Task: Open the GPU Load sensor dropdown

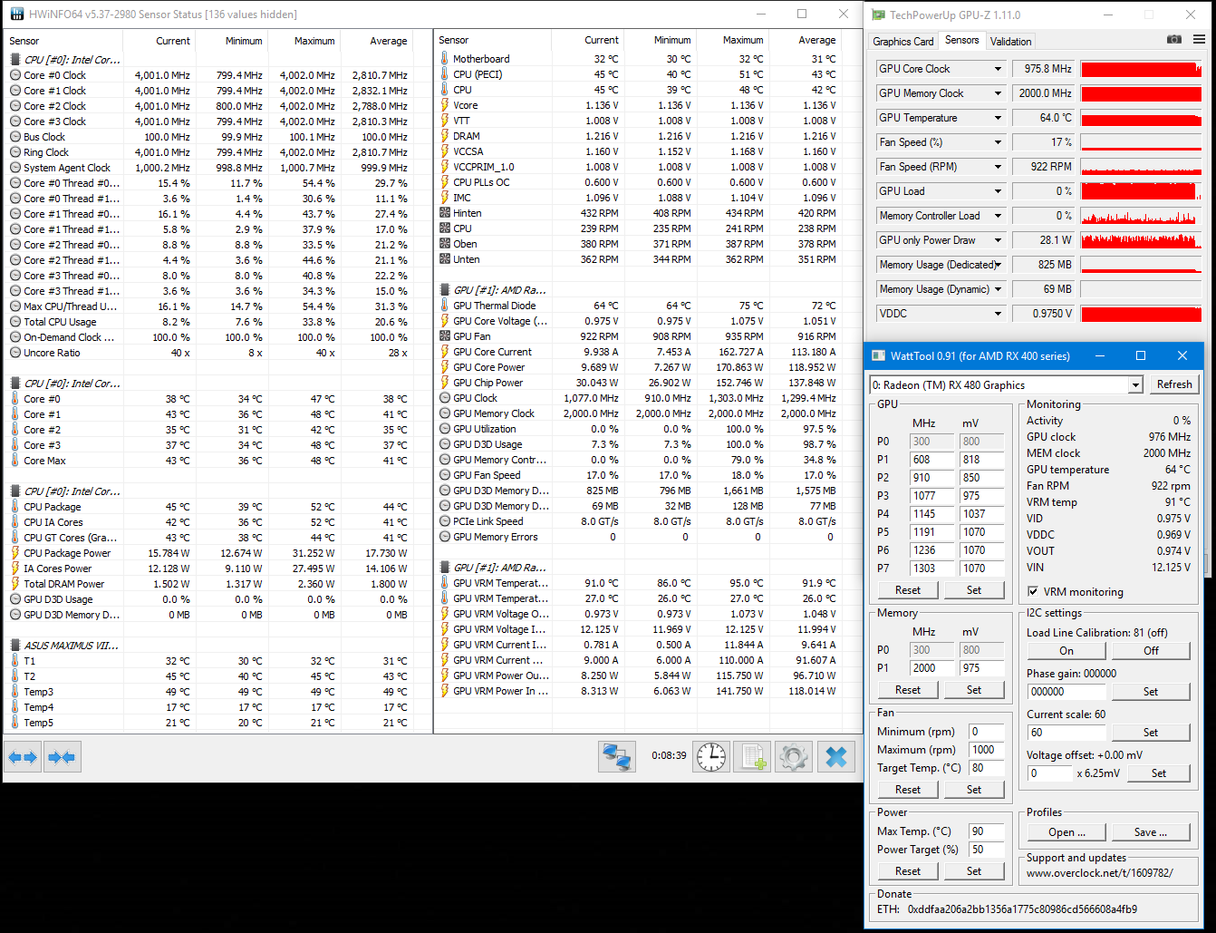Action: (x=998, y=191)
